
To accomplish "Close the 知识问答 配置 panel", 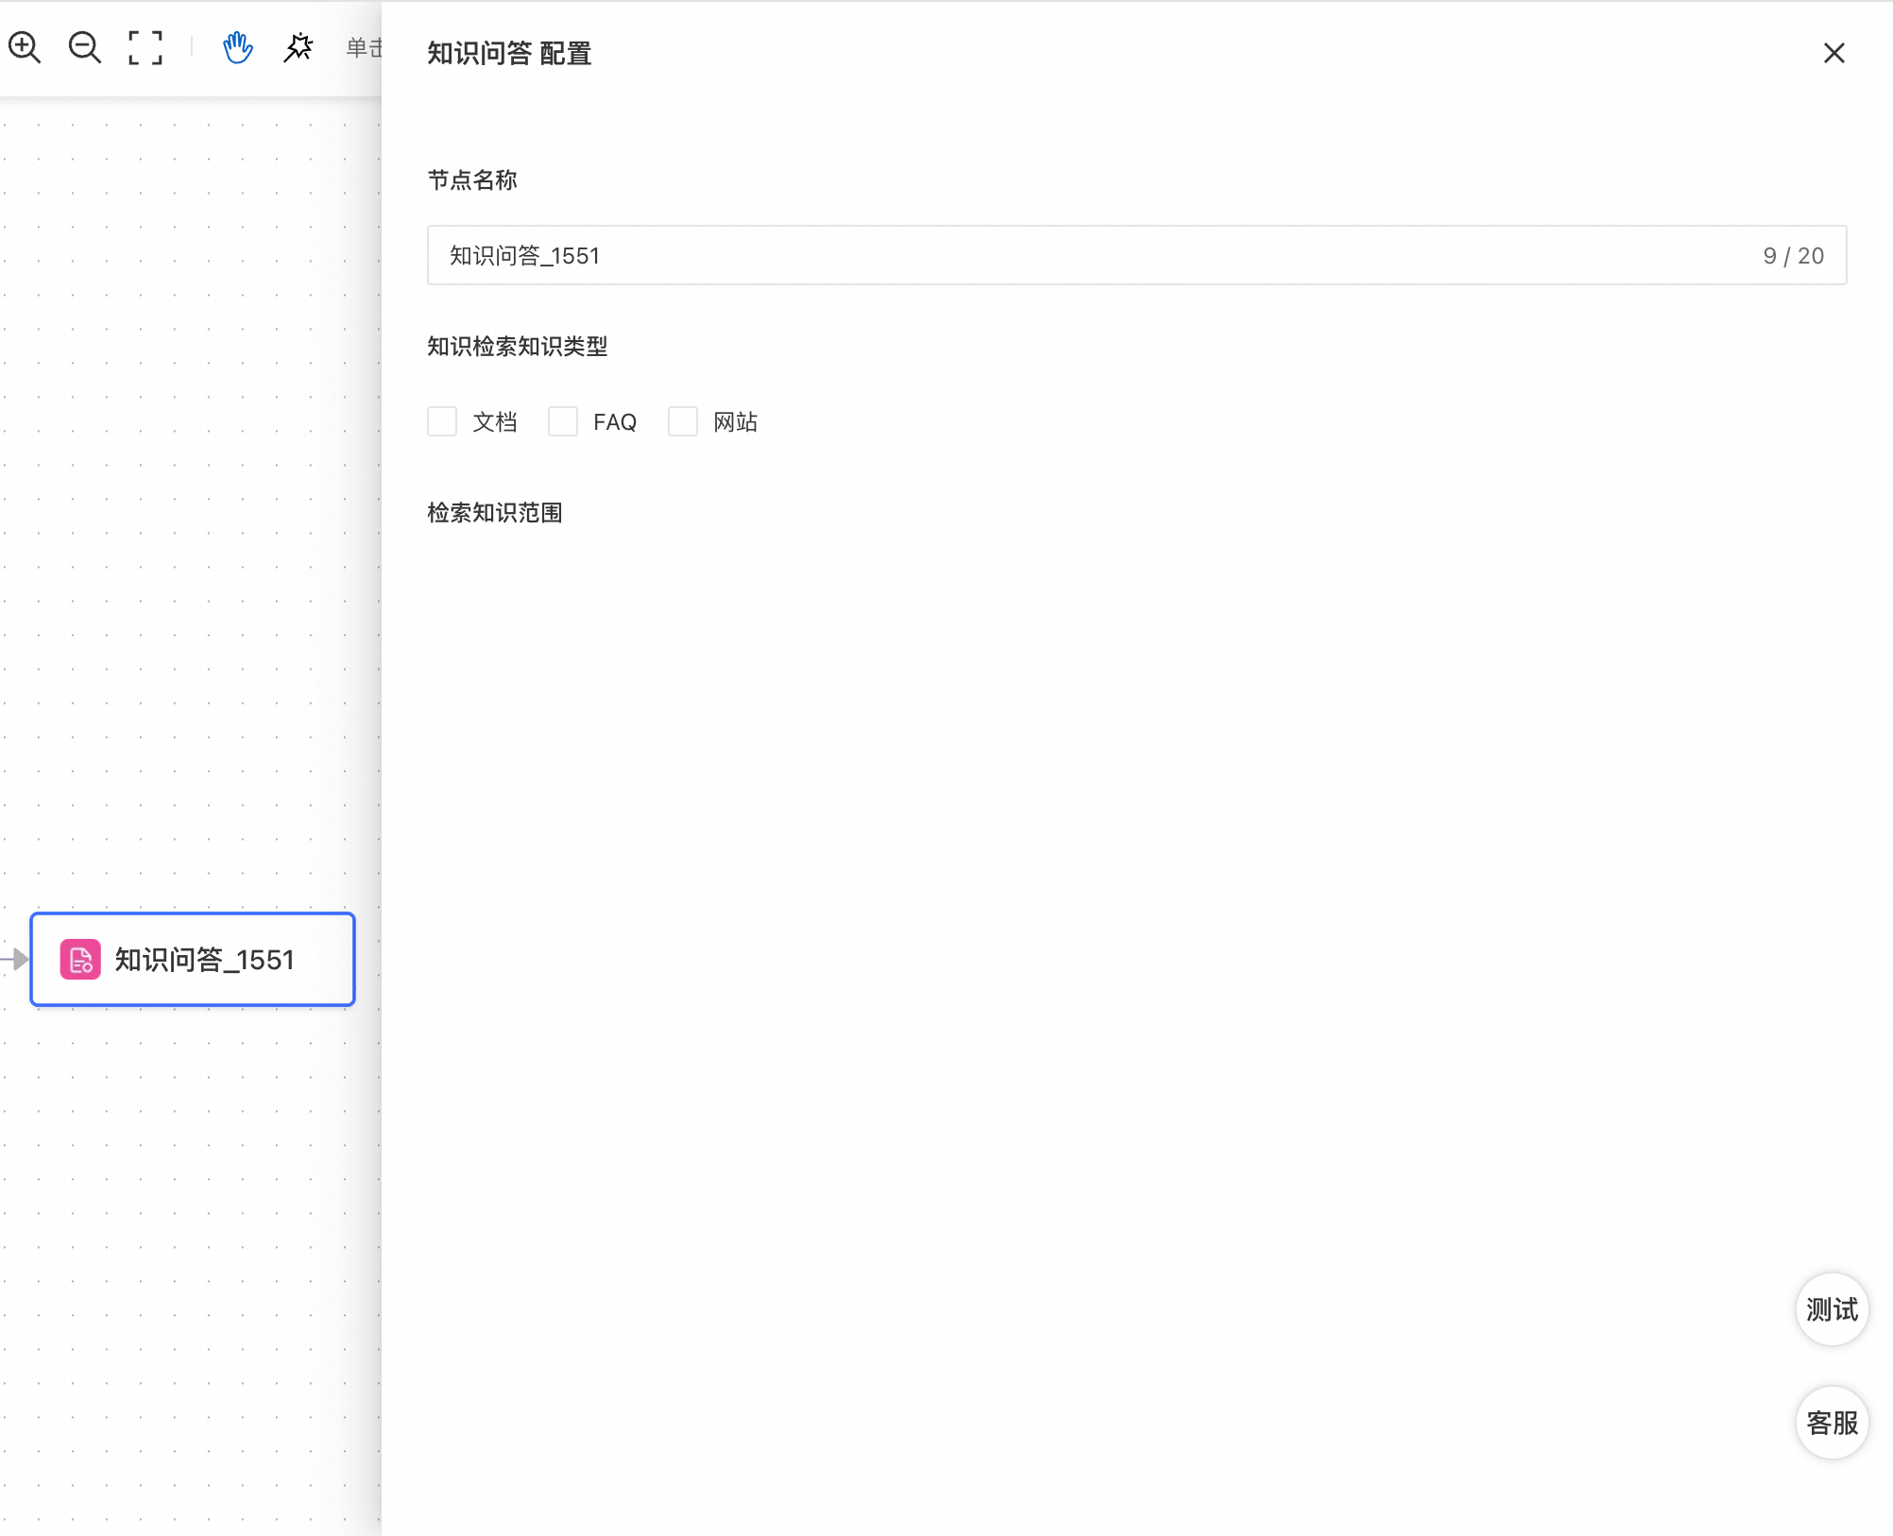I will pos(1833,53).
